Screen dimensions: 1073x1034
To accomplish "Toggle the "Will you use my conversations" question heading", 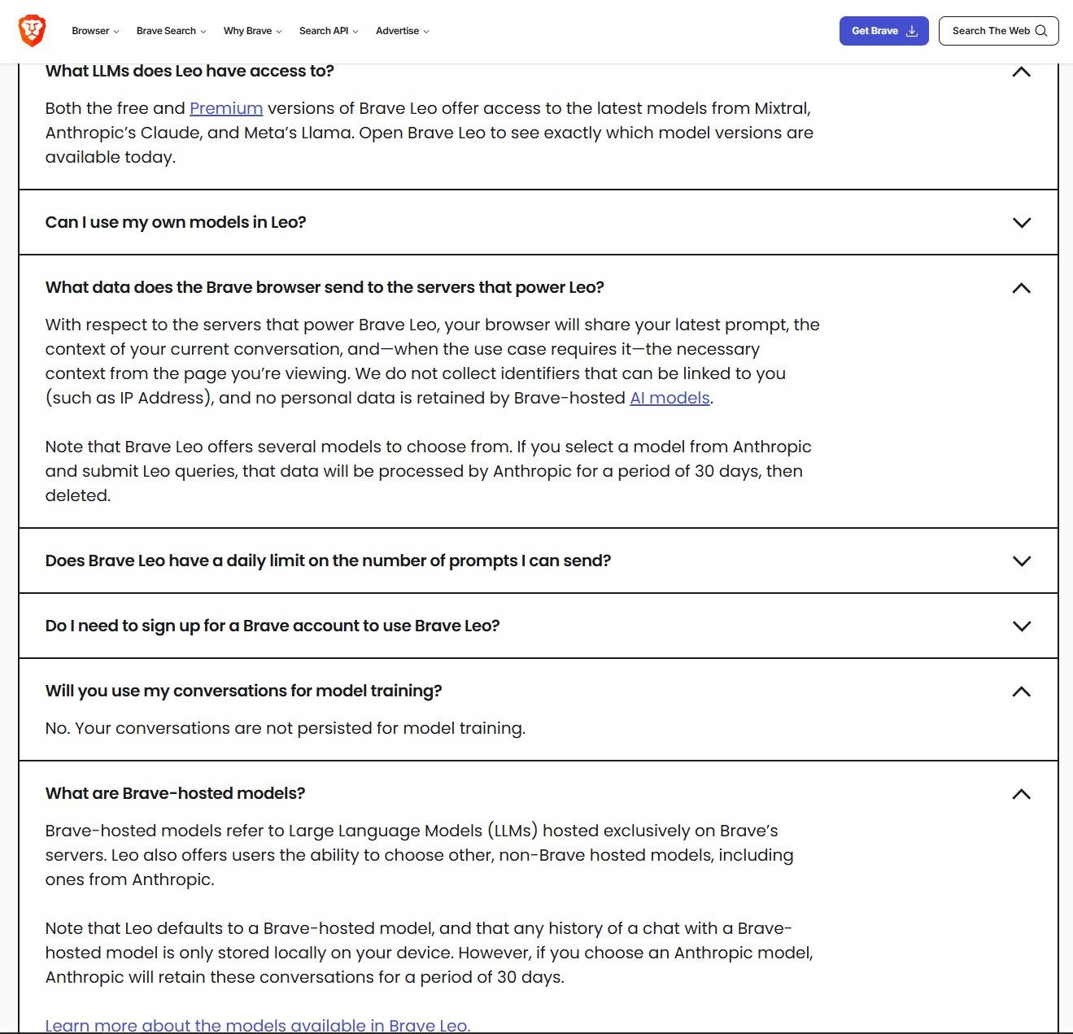I will (243, 691).
